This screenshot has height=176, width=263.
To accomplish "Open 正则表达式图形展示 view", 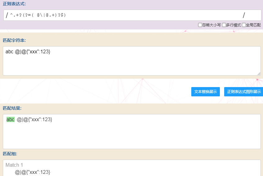I will pyautogui.click(x=244, y=92).
